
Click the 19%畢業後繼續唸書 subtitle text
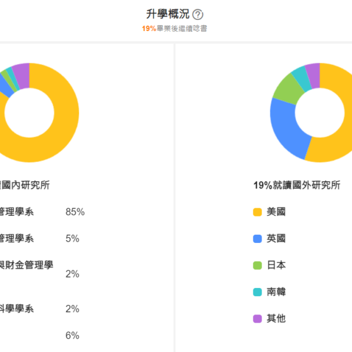tap(174, 28)
